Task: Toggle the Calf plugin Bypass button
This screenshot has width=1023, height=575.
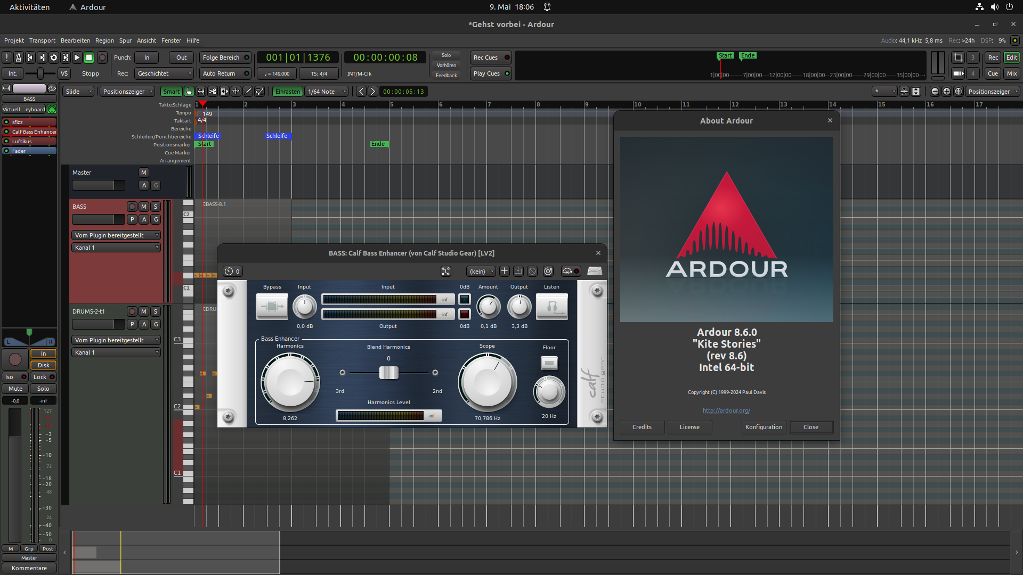Action: coord(272,307)
